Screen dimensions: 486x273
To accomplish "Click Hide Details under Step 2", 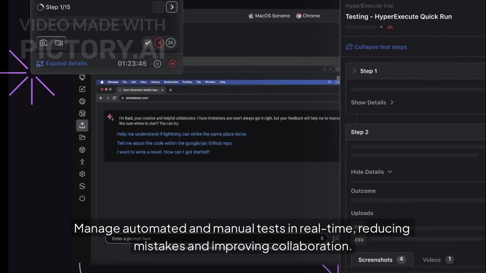I will click(371, 172).
